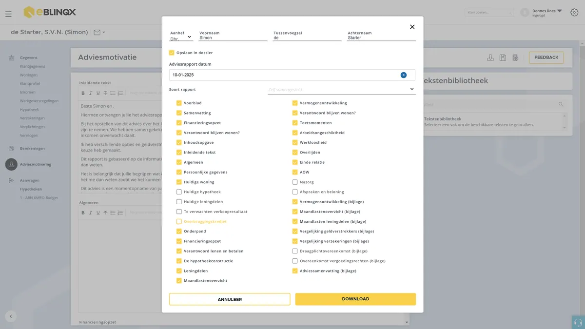The image size is (585, 329).
Task: Toggle bold in the Inleidende tekst toolbar
Action: (83, 93)
